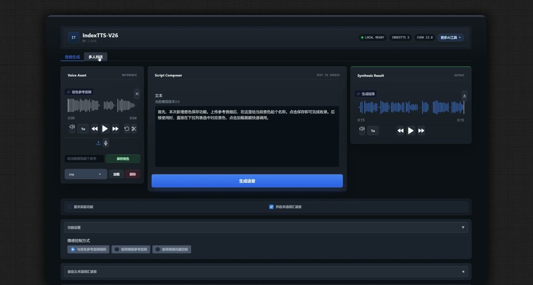The height and width of the screenshot is (285, 533).
Task: Save the voice with 保存音色 button
Action: click(x=123, y=159)
